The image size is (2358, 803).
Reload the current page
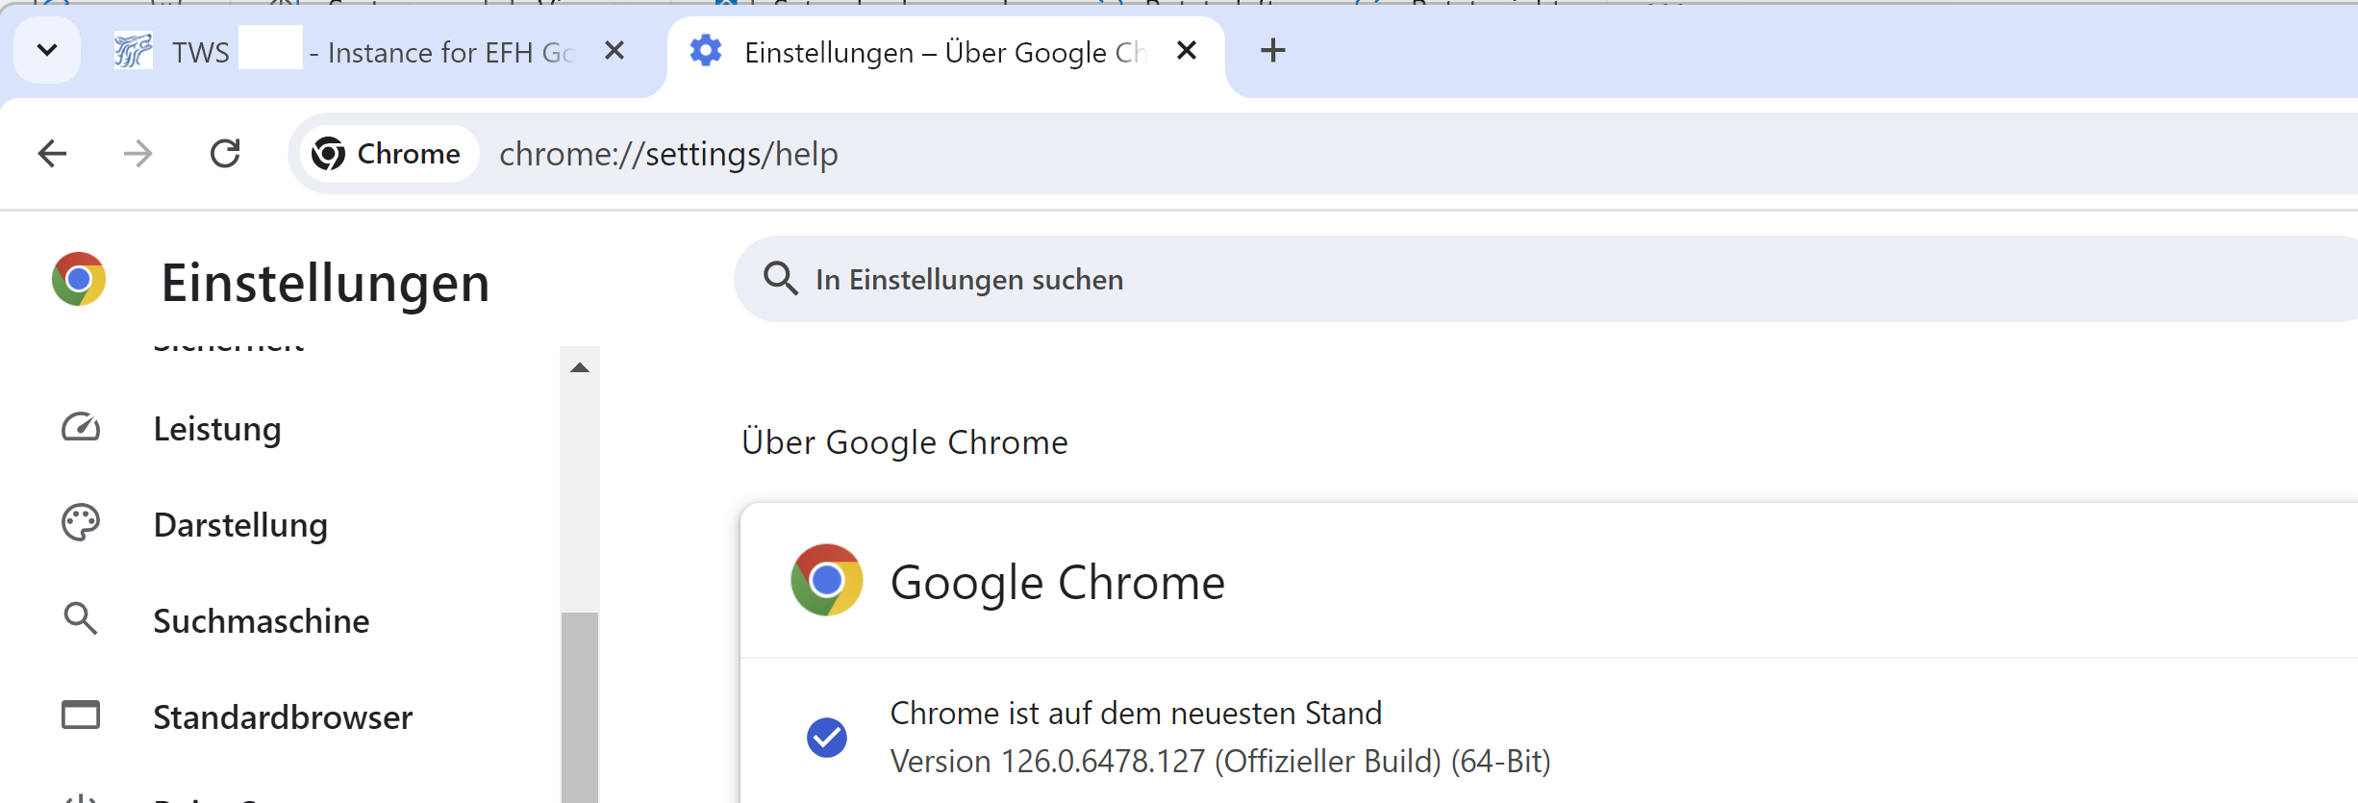pos(225,154)
